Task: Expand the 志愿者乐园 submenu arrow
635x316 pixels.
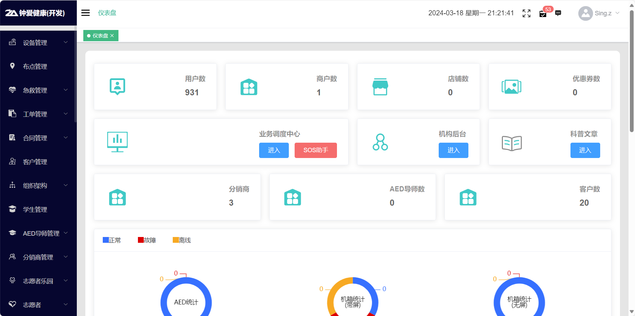Action: tap(66, 281)
